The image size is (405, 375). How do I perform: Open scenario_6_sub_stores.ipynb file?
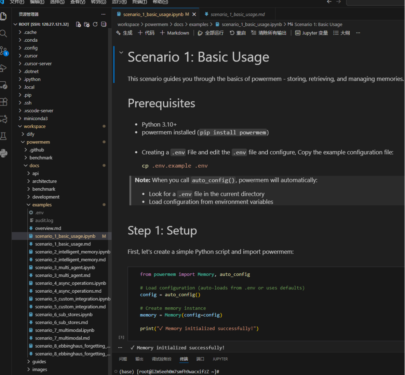click(x=64, y=314)
